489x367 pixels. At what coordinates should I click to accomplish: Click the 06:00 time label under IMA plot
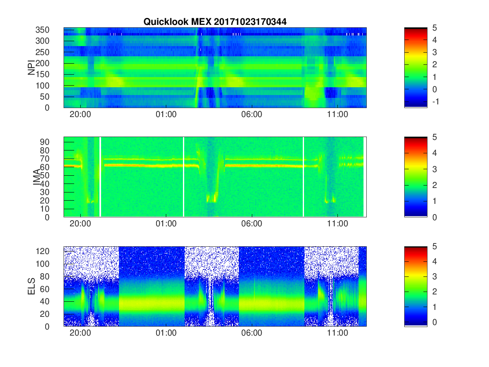252,223
